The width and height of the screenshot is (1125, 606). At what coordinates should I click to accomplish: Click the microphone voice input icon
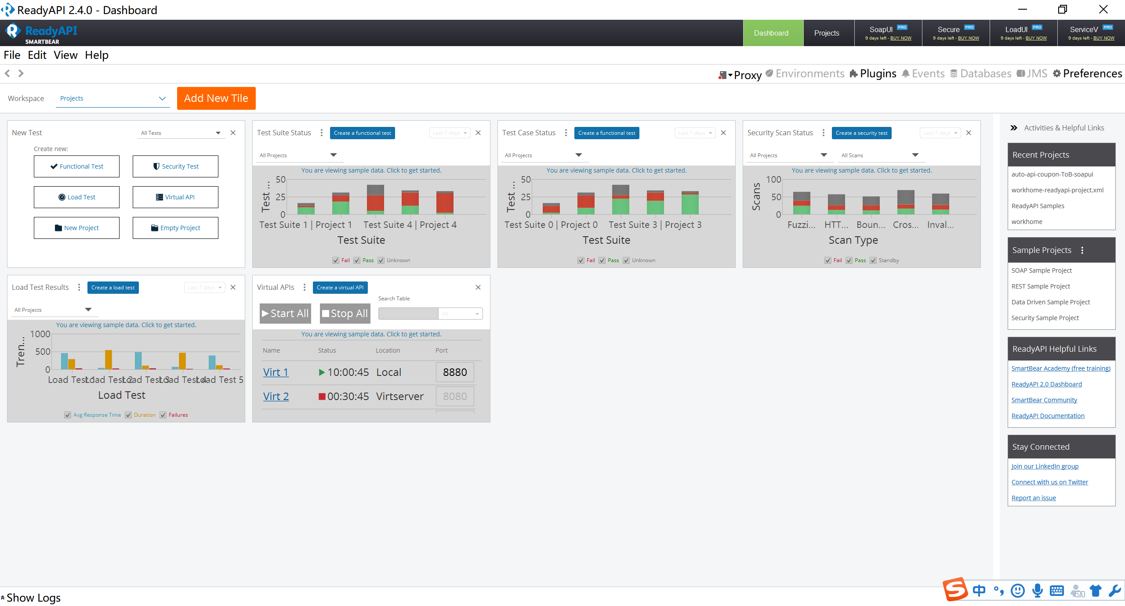point(1038,591)
